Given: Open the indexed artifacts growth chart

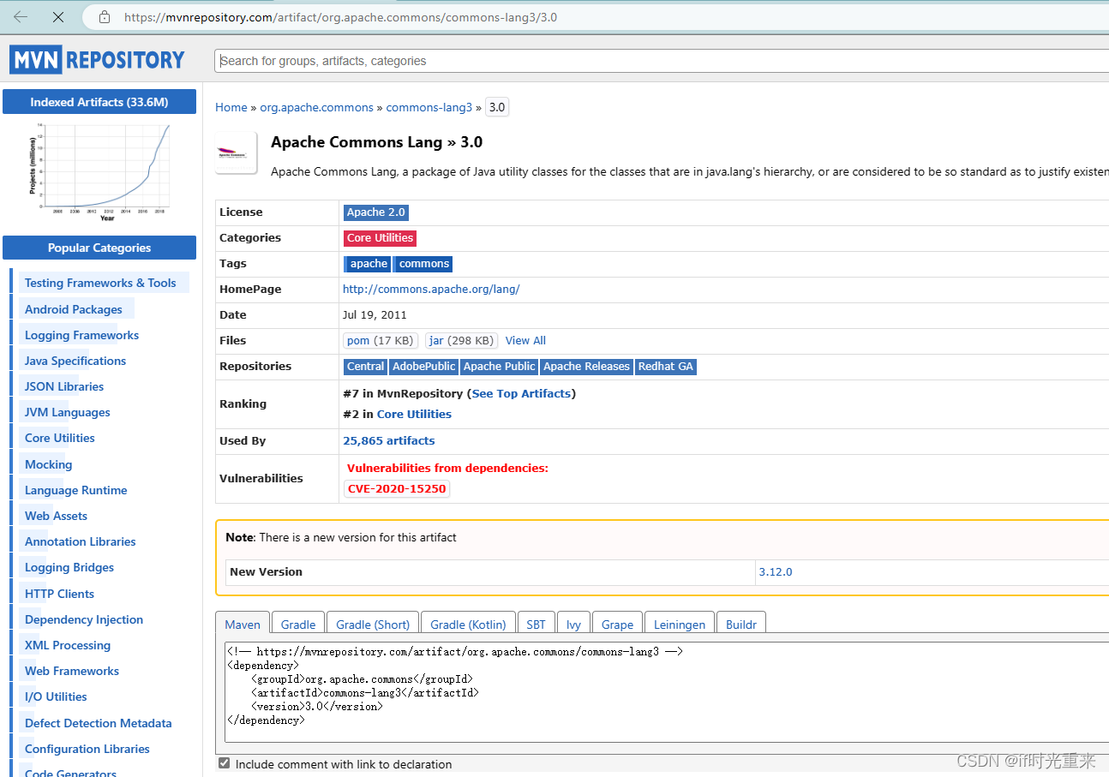Looking at the screenshot, I should click(x=99, y=171).
